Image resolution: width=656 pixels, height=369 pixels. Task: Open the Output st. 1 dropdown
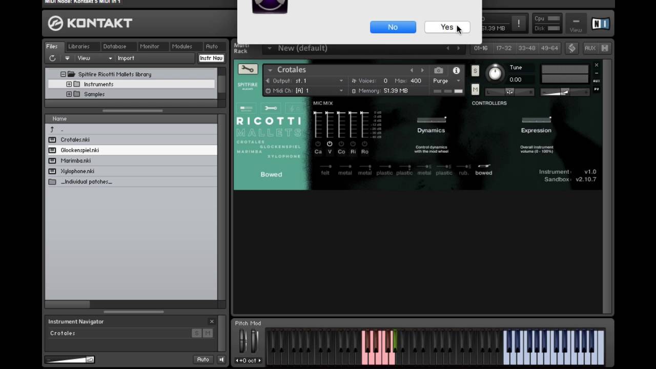tap(304, 81)
